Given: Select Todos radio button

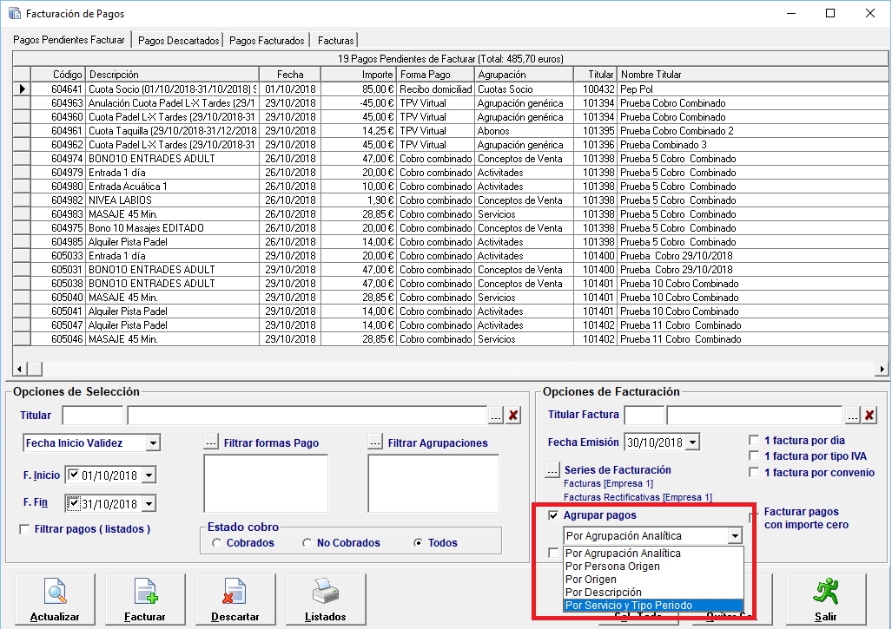Looking at the screenshot, I should coord(418,543).
